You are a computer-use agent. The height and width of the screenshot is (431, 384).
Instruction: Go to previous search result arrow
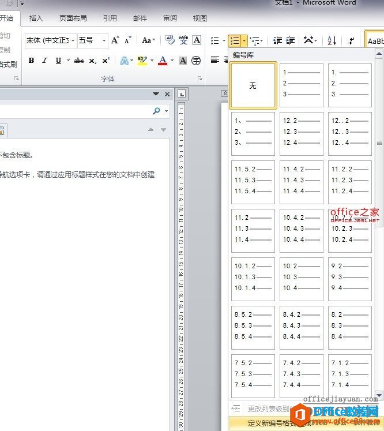coord(151,129)
